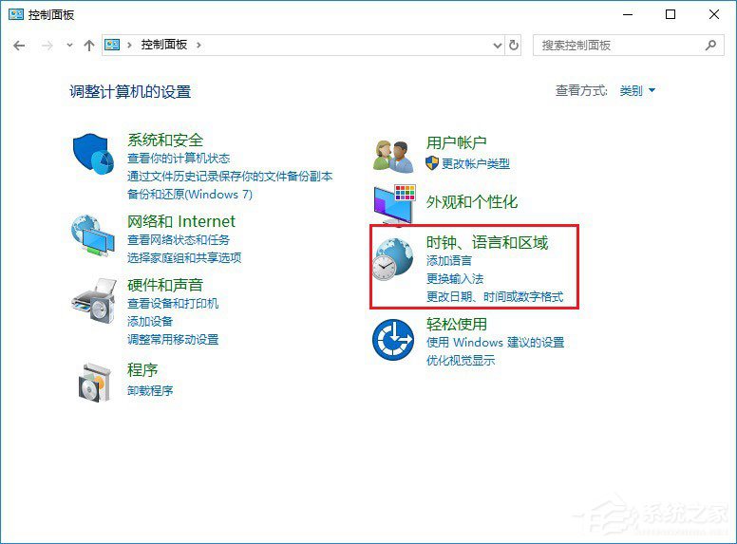The width and height of the screenshot is (737, 544).
Task: Click the forward navigation arrow
Action: pos(47,46)
